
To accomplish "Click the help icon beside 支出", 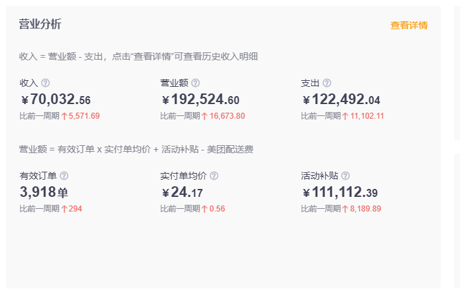I will [x=327, y=83].
